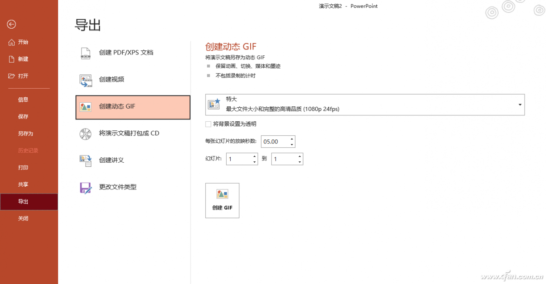
Task: Open the 信息 menu item
Action: pos(23,100)
